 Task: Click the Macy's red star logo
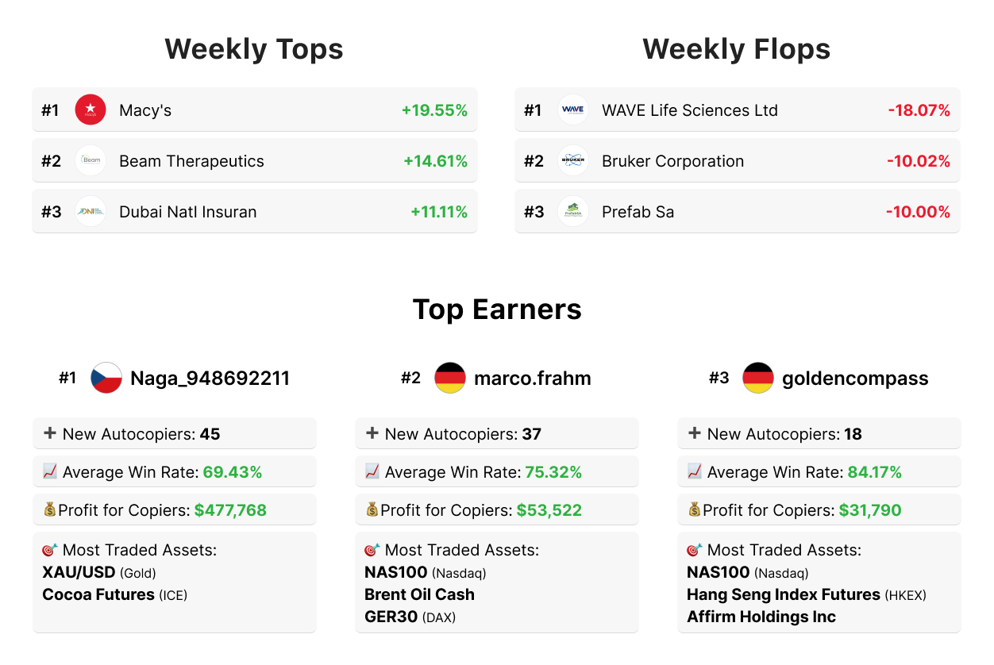coord(91,110)
